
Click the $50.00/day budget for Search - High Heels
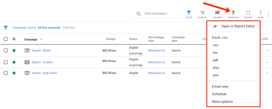click(x=109, y=73)
